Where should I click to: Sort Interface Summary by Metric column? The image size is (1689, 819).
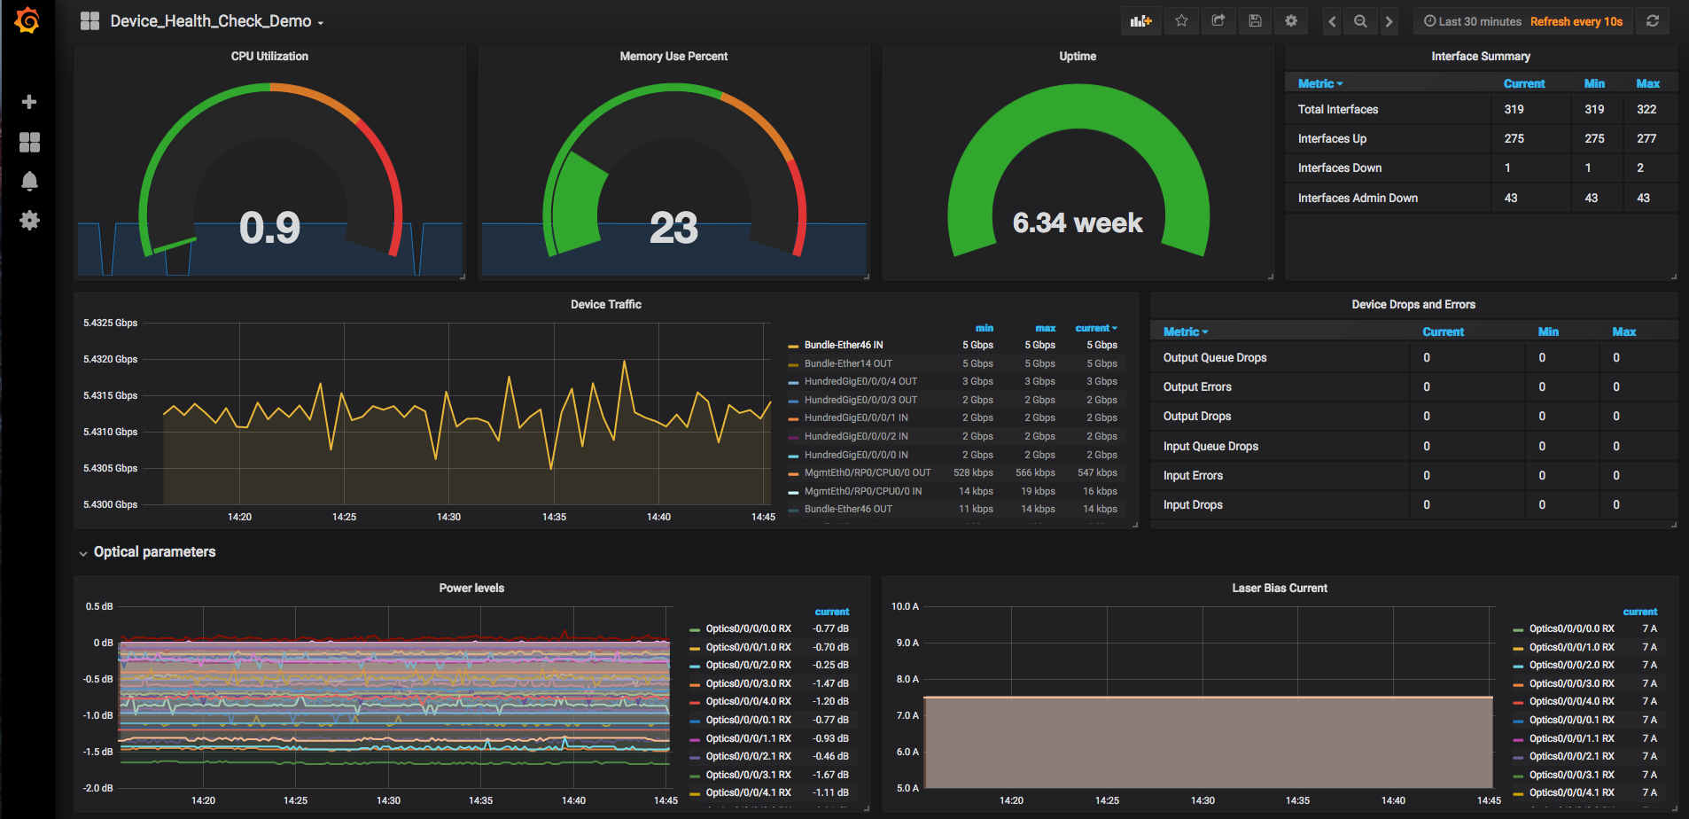click(x=1320, y=83)
